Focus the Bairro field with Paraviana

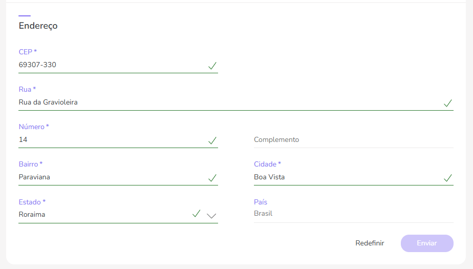click(102, 177)
